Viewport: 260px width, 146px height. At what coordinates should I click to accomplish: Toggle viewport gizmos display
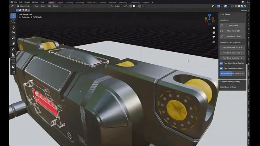click(x=219, y=6)
